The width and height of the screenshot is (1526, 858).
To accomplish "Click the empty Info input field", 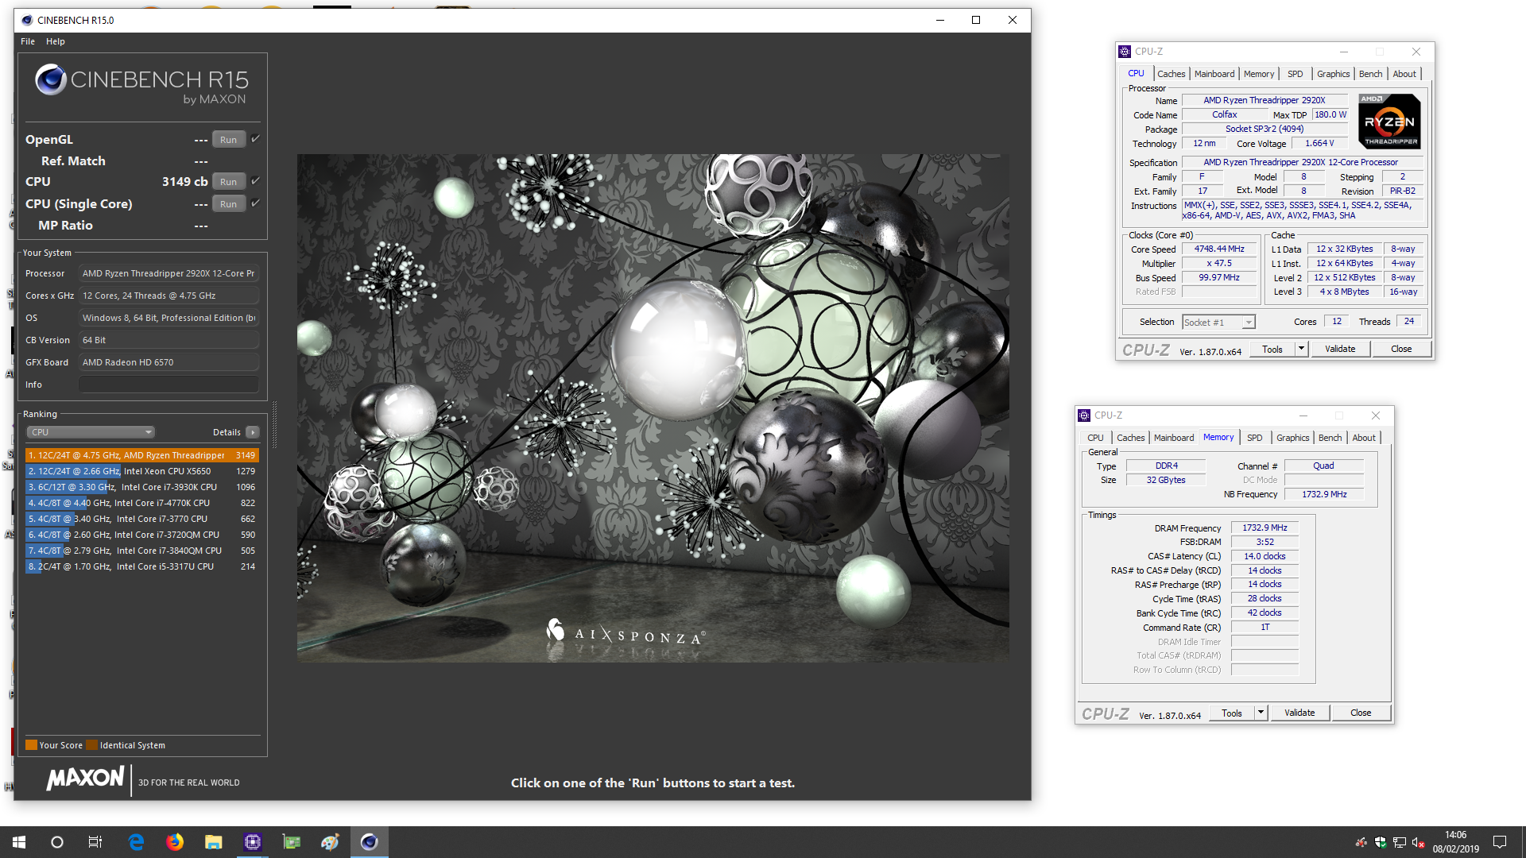I will pyautogui.click(x=168, y=385).
